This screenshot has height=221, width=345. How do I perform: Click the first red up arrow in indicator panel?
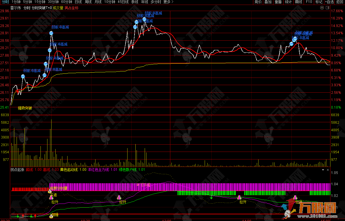[23, 216]
